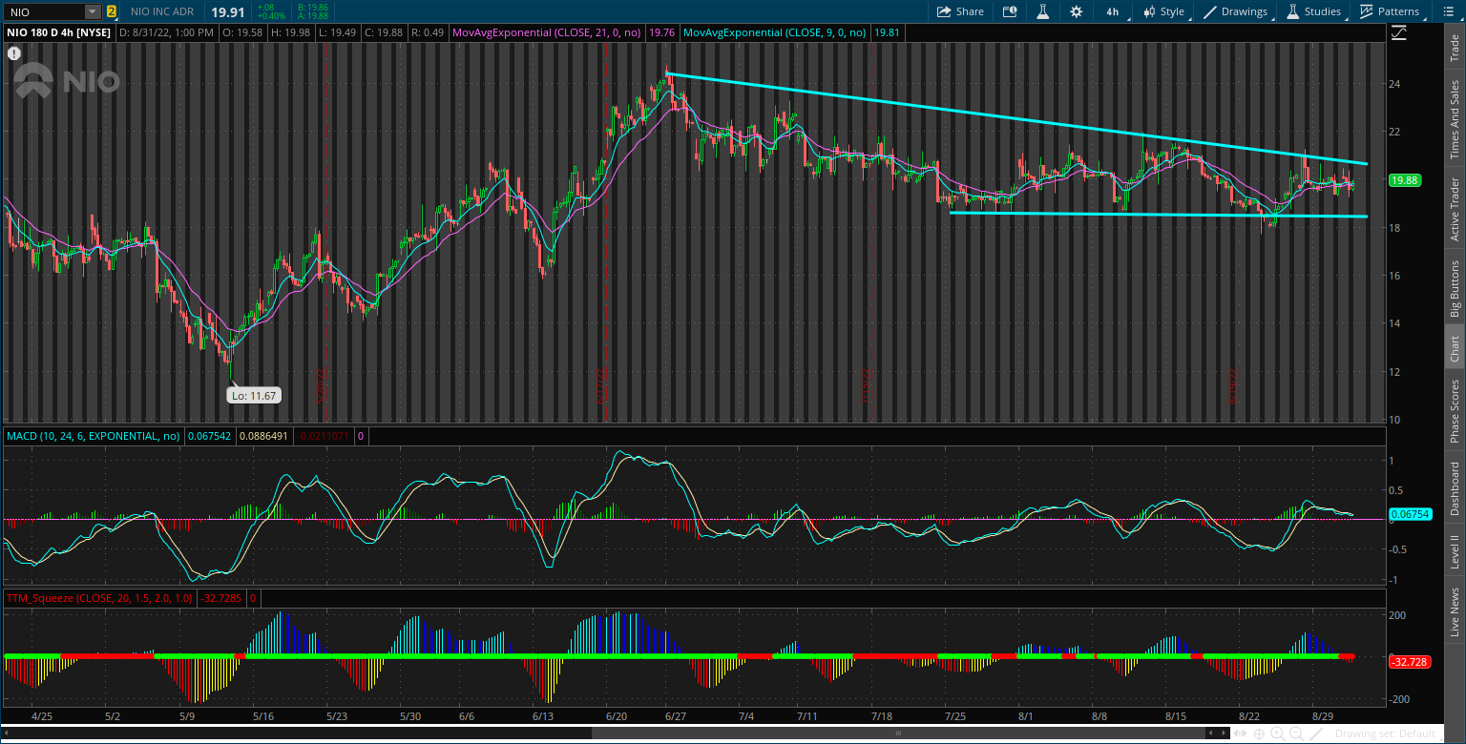This screenshot has width=1466, height=744.
Task: Click the chart settings gear icon
Action: (1076, 11)
